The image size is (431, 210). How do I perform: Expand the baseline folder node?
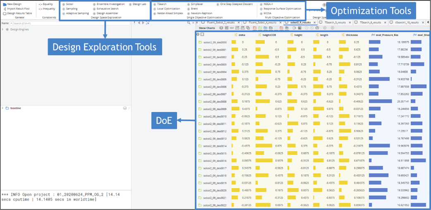[x=2, y=108]
